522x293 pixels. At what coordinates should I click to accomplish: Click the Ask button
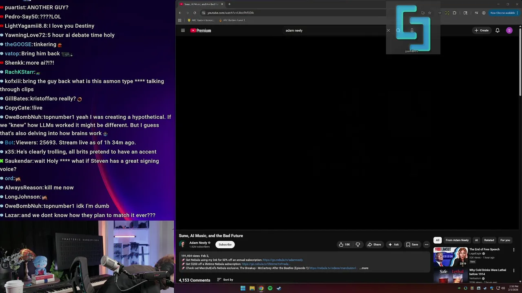coord(394,245)
